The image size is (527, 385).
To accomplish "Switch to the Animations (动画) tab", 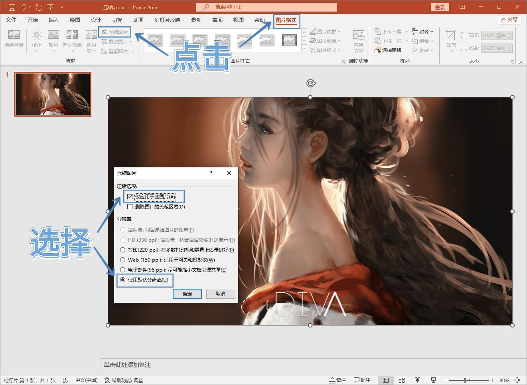I will pos(138,20).
